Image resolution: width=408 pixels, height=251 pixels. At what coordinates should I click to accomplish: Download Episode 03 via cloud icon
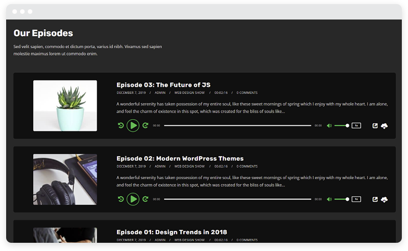384,126
